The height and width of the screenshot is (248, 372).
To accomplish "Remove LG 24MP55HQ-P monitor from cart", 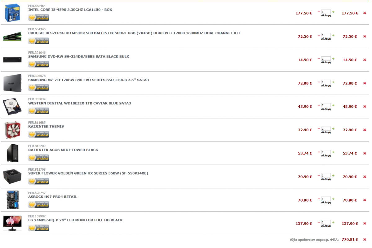I will [x=365, y=224].
